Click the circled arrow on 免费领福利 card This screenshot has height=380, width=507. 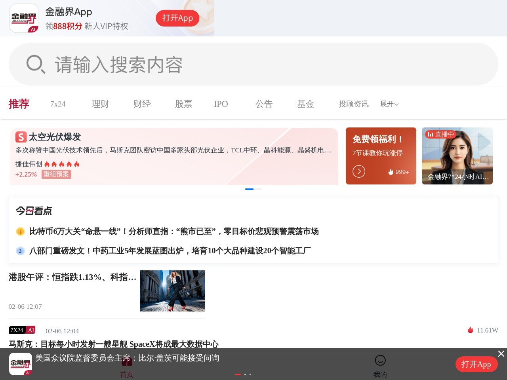pos(359,171)
